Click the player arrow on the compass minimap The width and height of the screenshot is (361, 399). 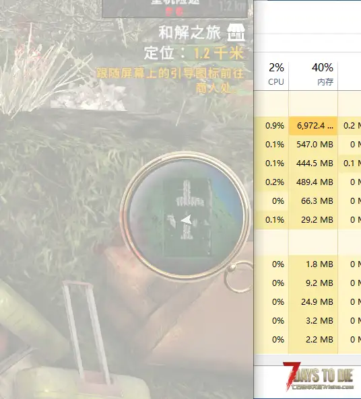pos(187,219)
